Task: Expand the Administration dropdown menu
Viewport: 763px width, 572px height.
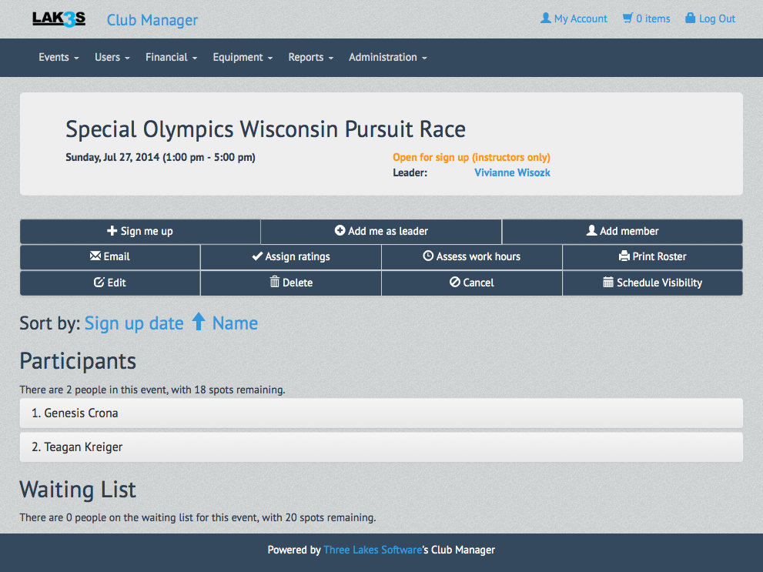Action: [x=387, y=58]
